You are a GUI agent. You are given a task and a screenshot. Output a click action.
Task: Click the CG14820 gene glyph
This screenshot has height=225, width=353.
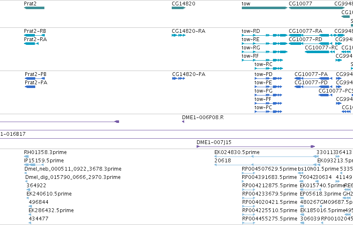point(178,8)
